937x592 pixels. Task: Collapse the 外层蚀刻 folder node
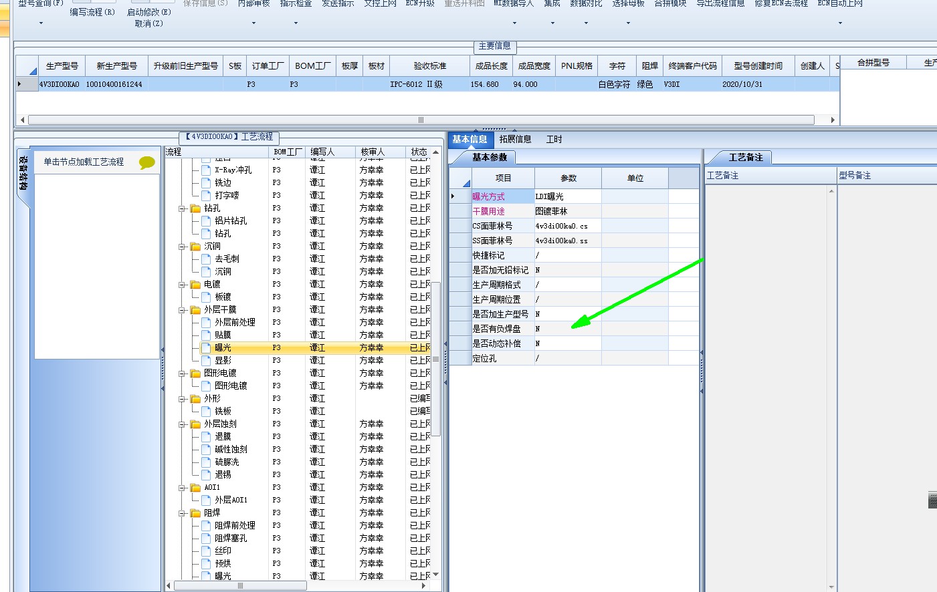(182, 424)
